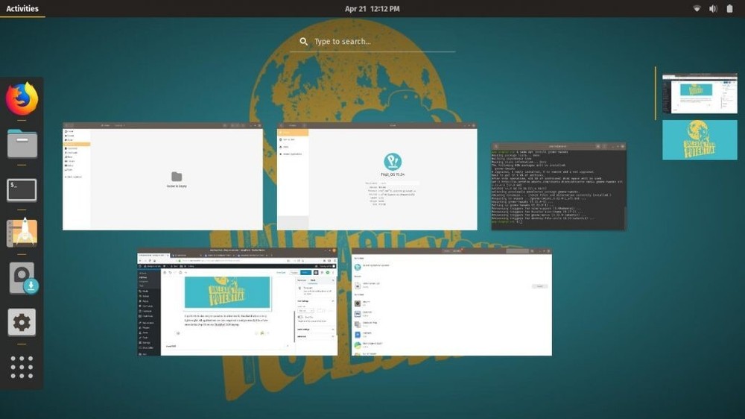Select the Terminal window thumbnail
The height and width of the screenshot is (419, 745).
point(558,186)
